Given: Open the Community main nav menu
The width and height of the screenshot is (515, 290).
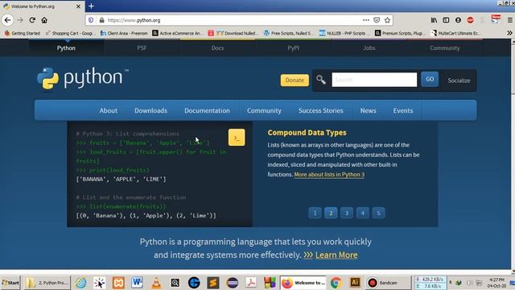Looking at the screenshot, I should point(264,110).
